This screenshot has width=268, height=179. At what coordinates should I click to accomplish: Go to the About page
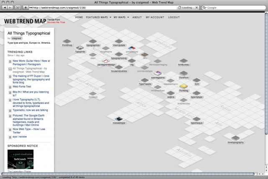coord(137,17)
